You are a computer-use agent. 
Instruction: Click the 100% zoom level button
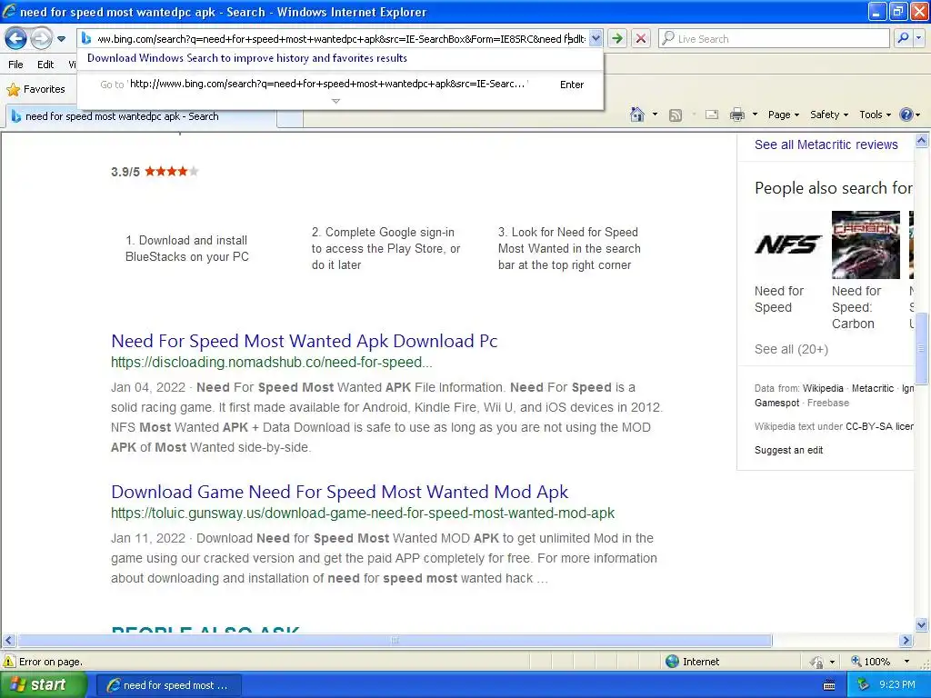click(x=871, y=662)
